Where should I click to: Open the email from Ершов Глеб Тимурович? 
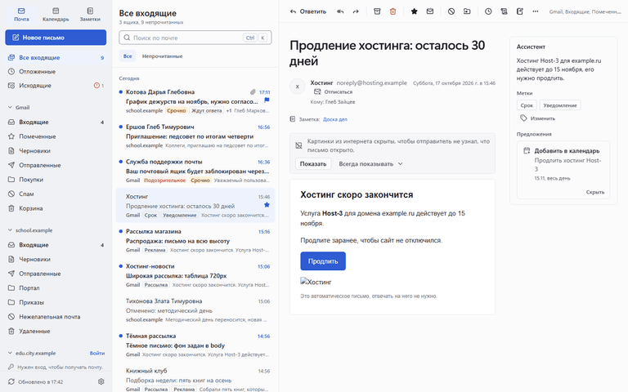coord(195,136)
